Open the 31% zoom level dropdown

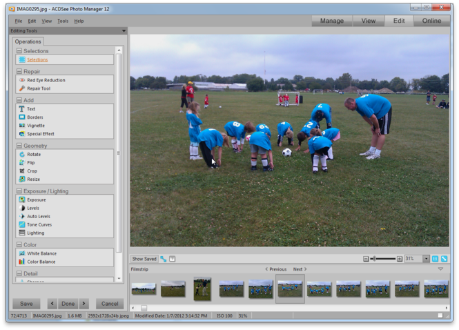tap(427, 259)
